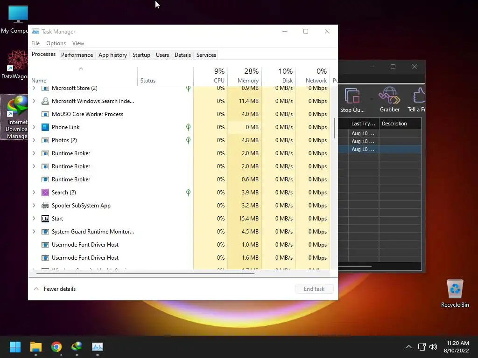Click the Photos process icon
This screenshot has height=358, width=478.
click(x=45, y=140)
